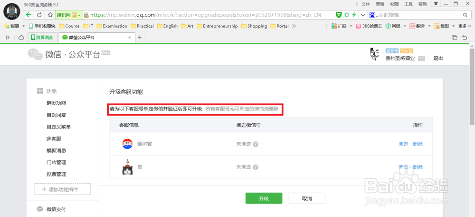Open the 工具 menu

point(408,4)
